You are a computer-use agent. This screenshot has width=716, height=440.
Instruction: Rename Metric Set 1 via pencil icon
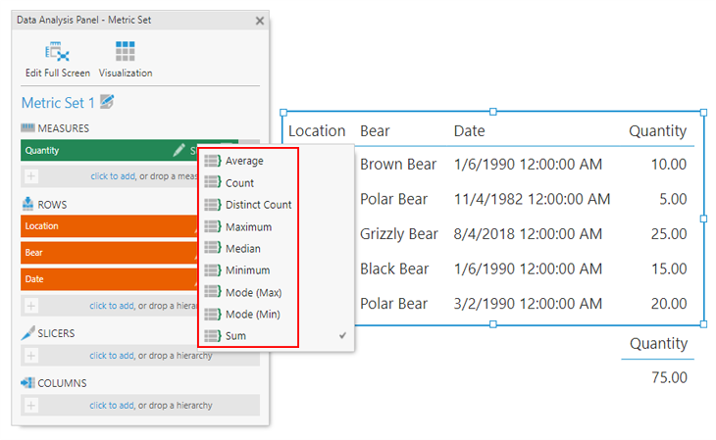[107, 101]
